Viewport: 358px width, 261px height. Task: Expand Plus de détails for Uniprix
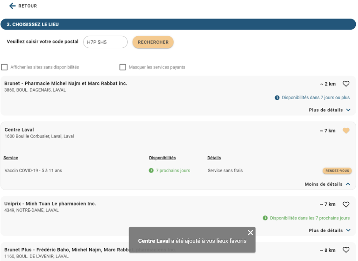329,230
